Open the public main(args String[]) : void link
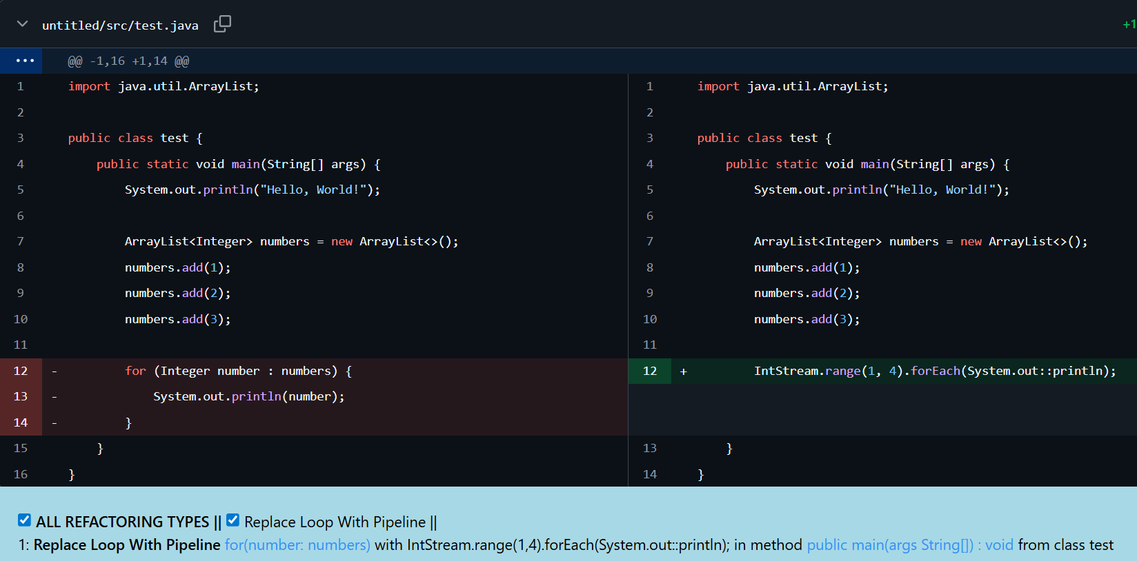This screenshot has width=1137, height=561. [909, 545]
